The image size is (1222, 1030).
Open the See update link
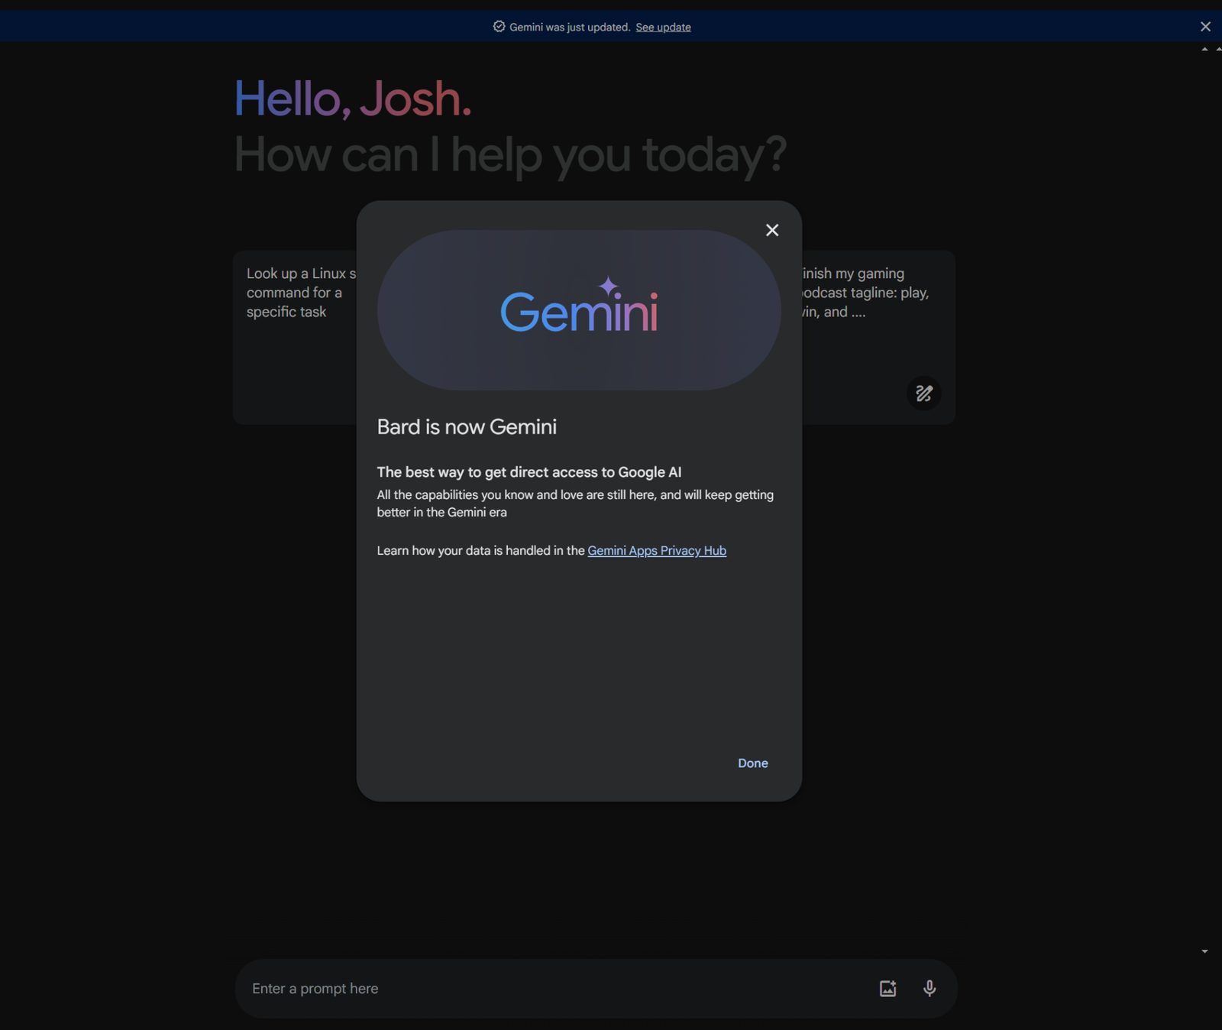[663, 27]
